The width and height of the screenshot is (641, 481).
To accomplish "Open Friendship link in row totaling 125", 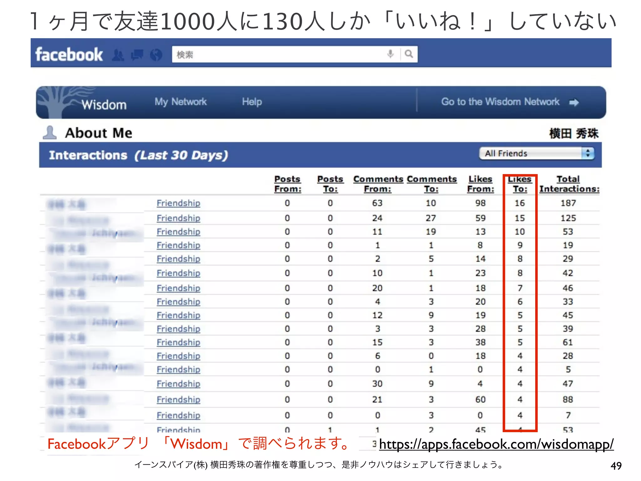I will (x=178, y=218).
